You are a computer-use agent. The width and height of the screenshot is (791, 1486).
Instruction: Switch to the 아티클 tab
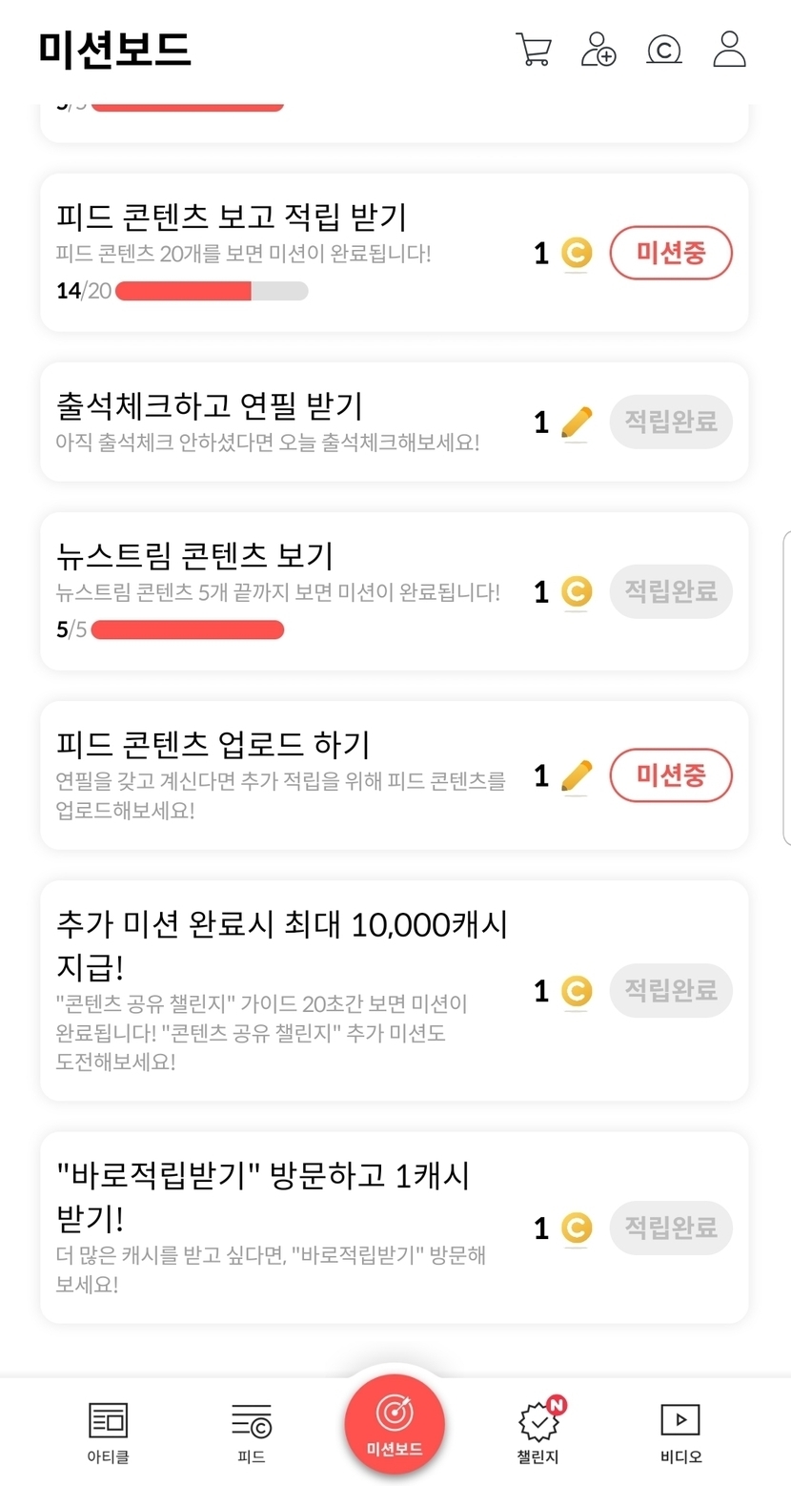(108, 1433)
